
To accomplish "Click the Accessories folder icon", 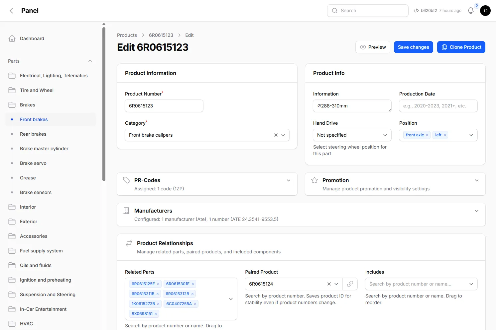I will tap(12, 236).
